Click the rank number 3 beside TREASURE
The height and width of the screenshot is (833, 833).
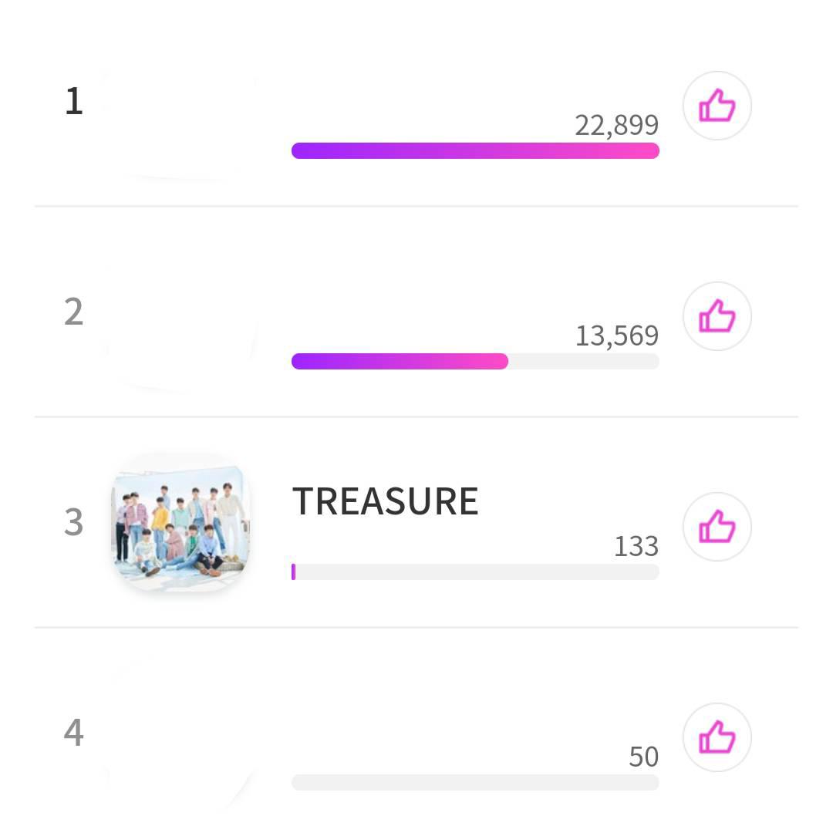[73, 522]
